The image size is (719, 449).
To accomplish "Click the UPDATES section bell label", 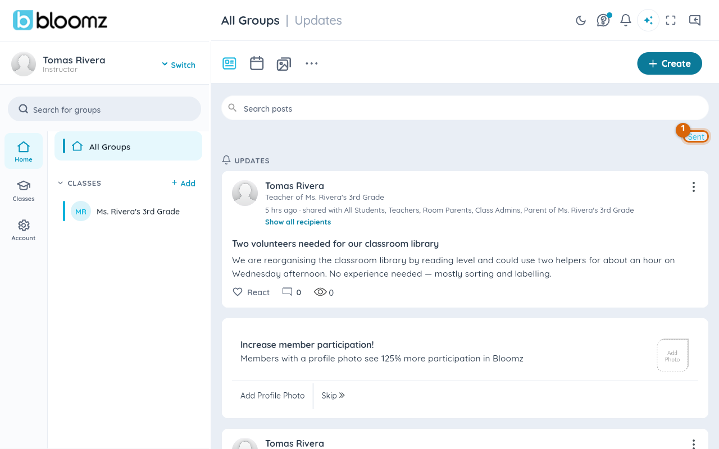I will pyautogui.click(x=246, y=161).
